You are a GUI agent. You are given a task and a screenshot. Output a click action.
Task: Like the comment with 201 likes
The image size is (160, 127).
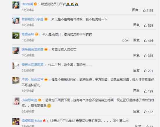(x=145, y=71)
